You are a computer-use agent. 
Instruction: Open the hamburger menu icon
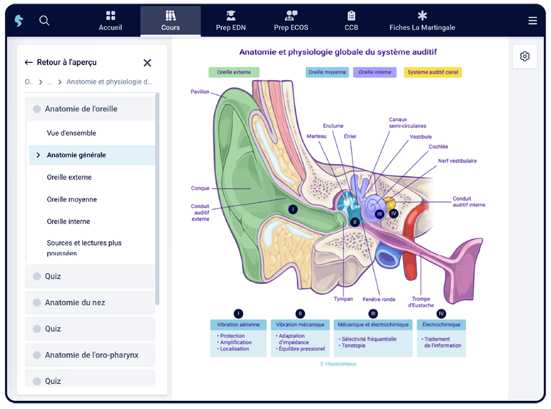coord(532,21)
